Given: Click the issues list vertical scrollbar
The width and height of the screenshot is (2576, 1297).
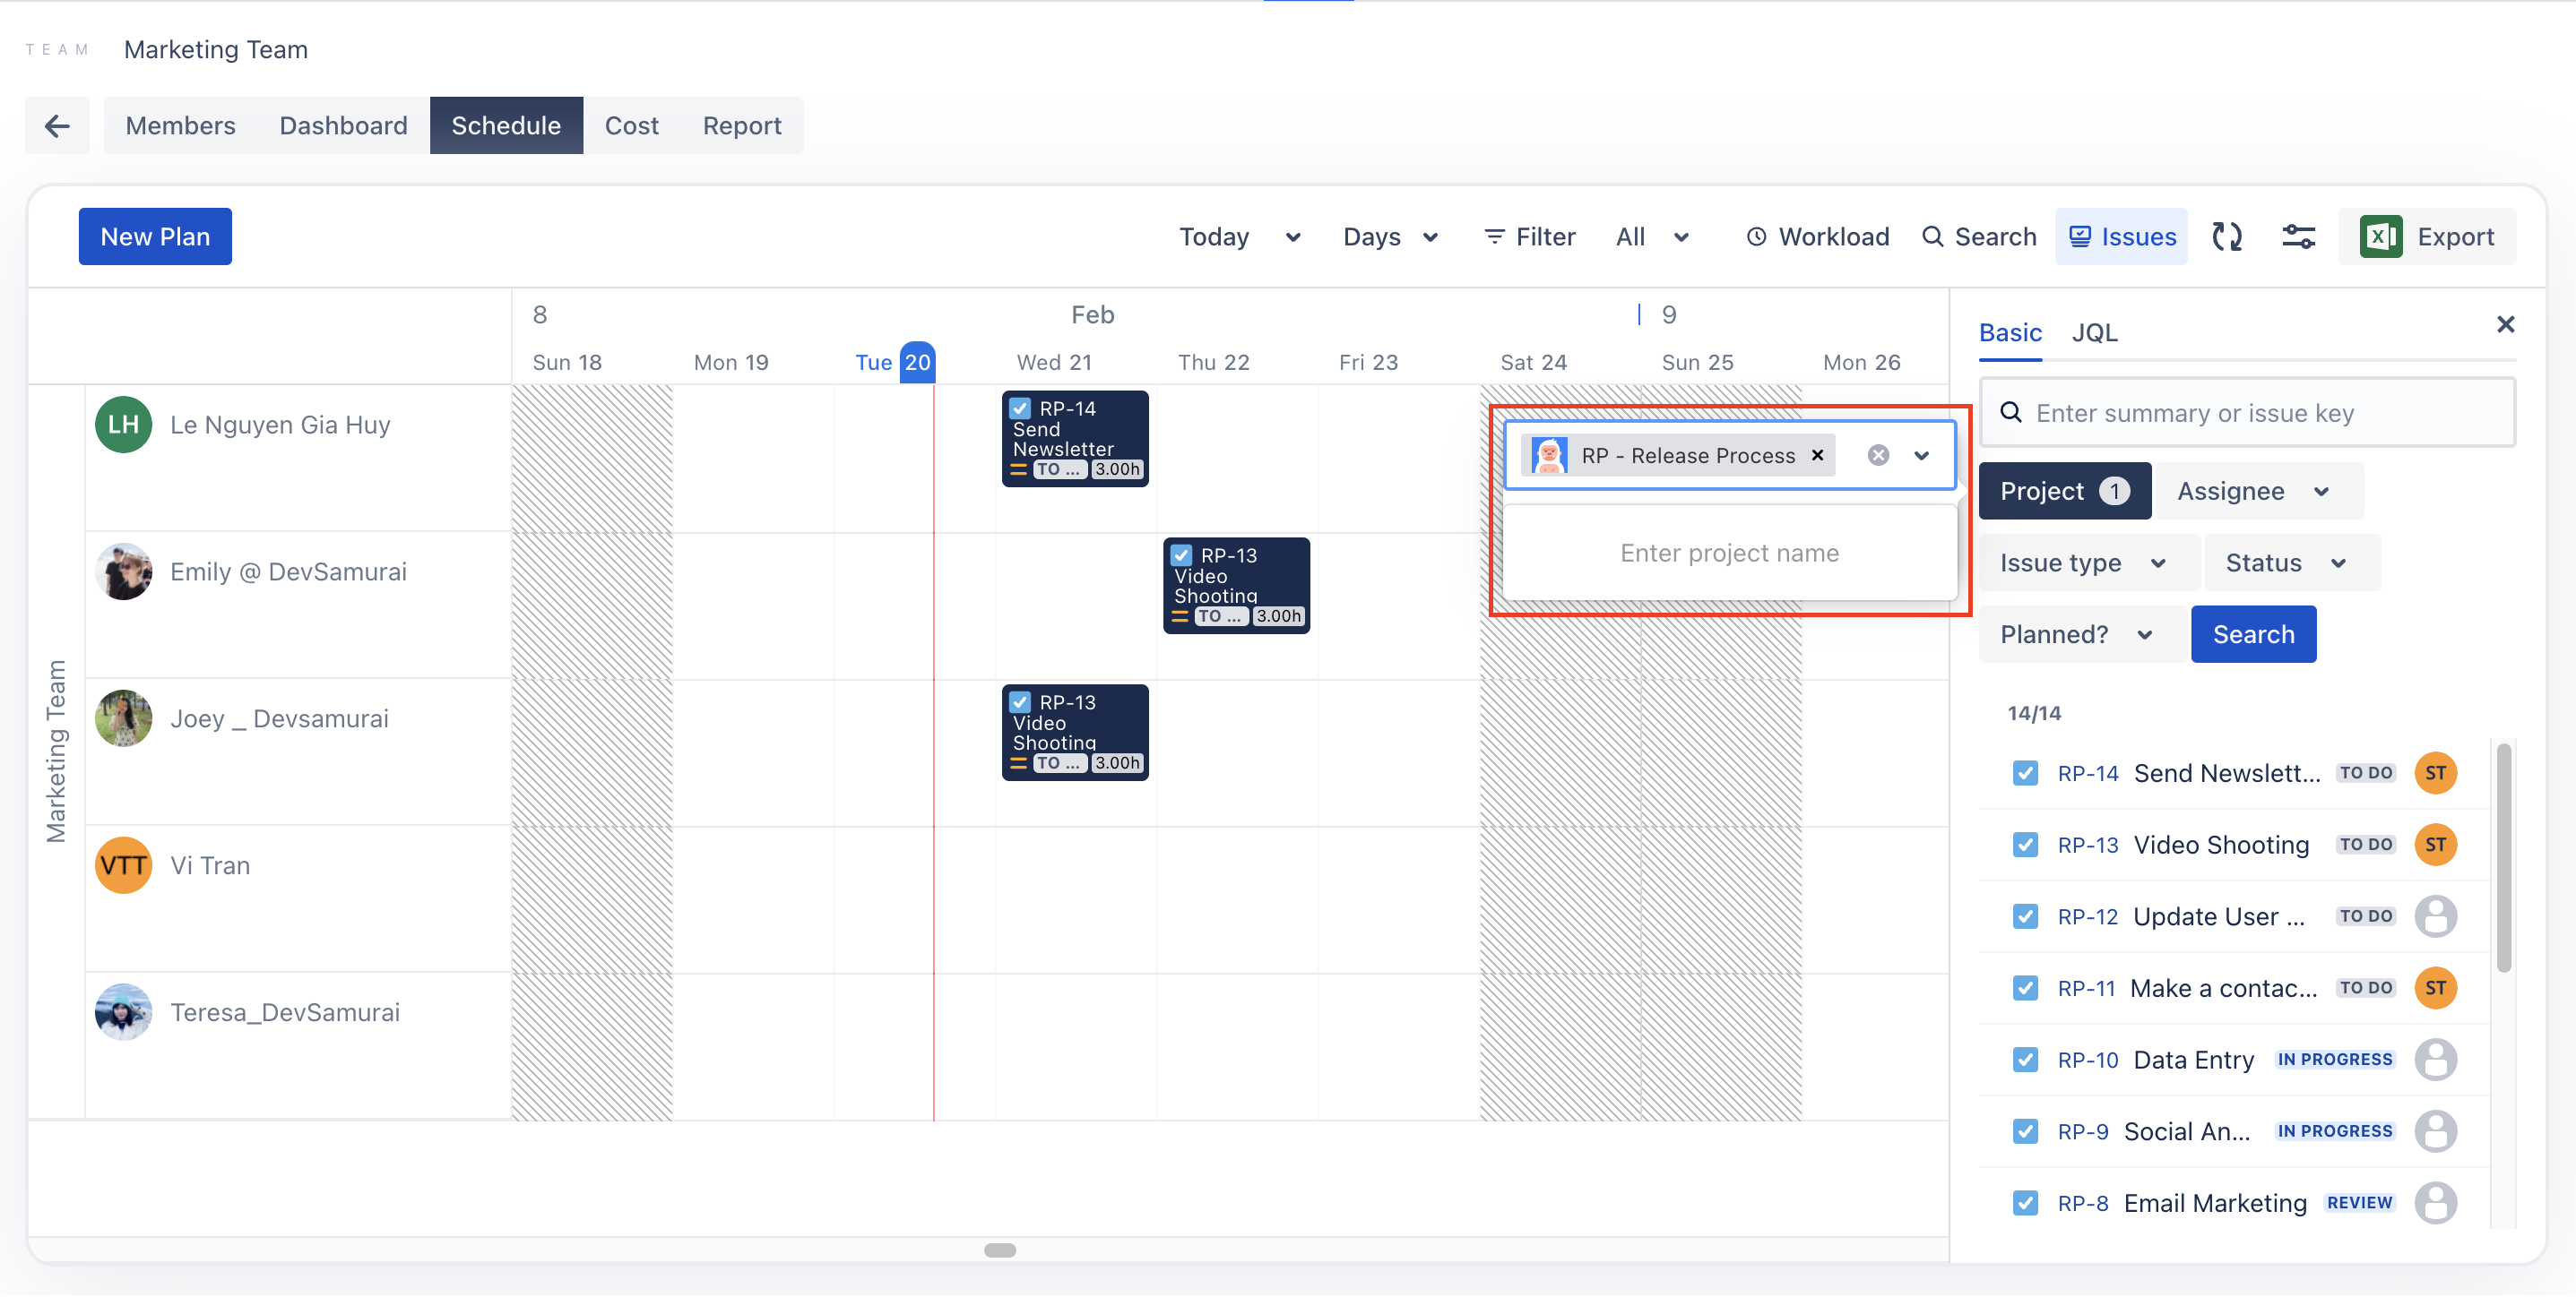Looking at the screenshot, I should [x=2503, y=858].
